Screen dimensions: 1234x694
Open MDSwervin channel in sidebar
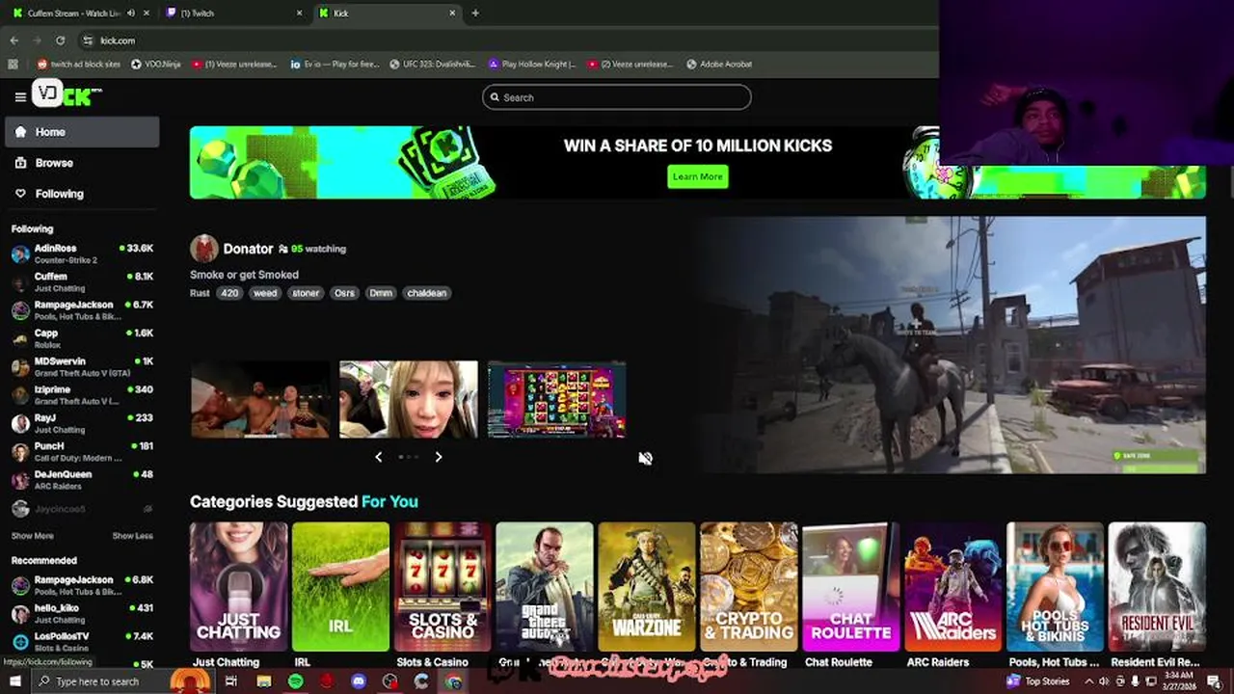coord(82,366)
